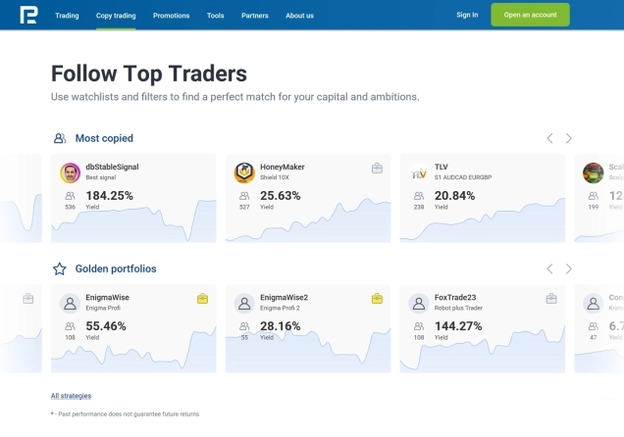Open EnigmaWise2 trader name
Image resolution: width=624 pixels, height=437 pixels.
[x=284, y=297]
